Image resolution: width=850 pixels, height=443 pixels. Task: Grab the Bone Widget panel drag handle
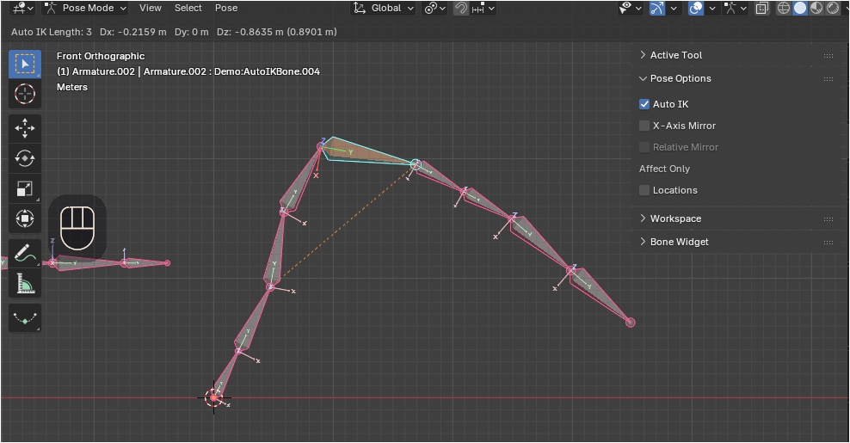tap(828, 243)
